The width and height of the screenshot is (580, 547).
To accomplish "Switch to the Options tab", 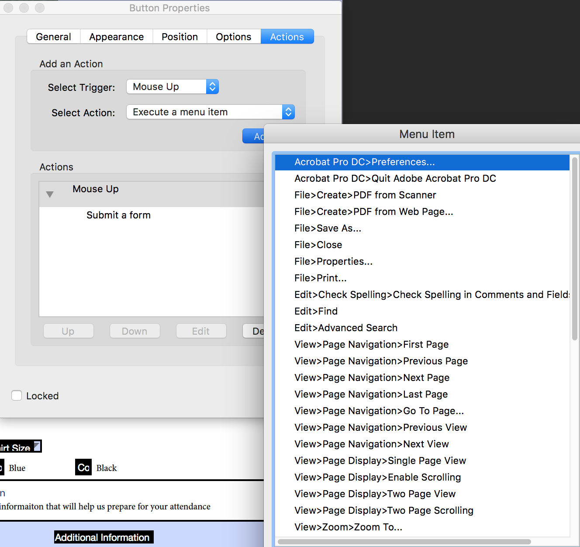I will pos(233,37).
